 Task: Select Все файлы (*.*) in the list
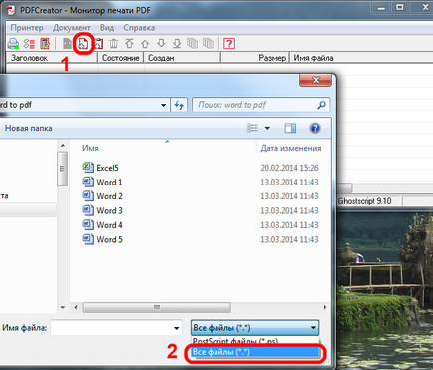click(254, 352)
